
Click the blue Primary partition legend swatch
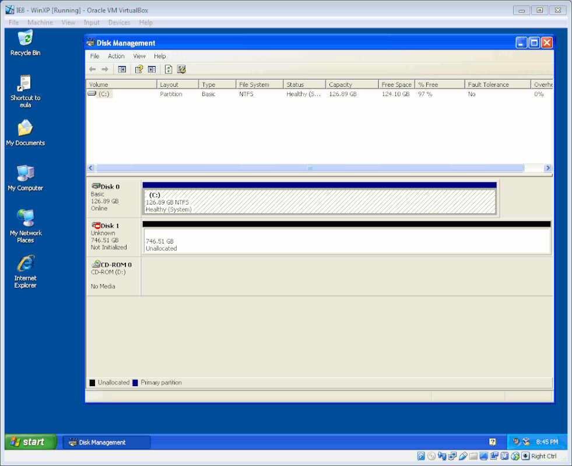(135, 383)
